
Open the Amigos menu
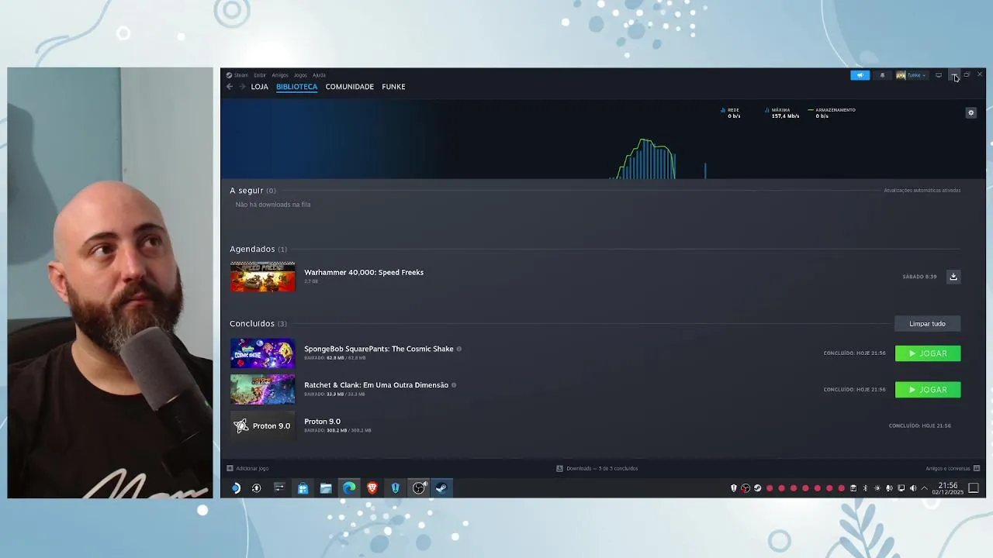click(x=280, y=75)
